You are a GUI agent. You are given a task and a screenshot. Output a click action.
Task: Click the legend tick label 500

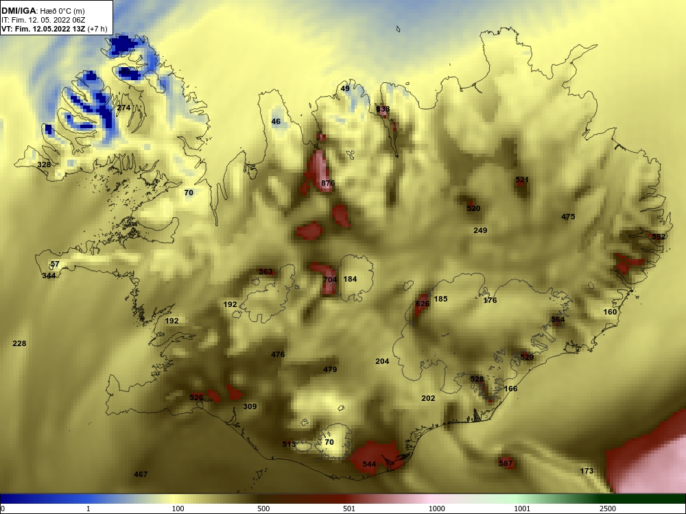[263, 509]
